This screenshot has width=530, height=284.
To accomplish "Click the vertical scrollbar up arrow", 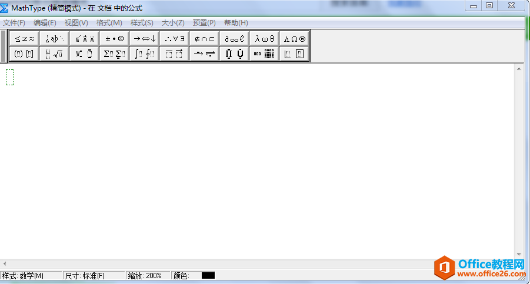I will (x=519, y=69).
